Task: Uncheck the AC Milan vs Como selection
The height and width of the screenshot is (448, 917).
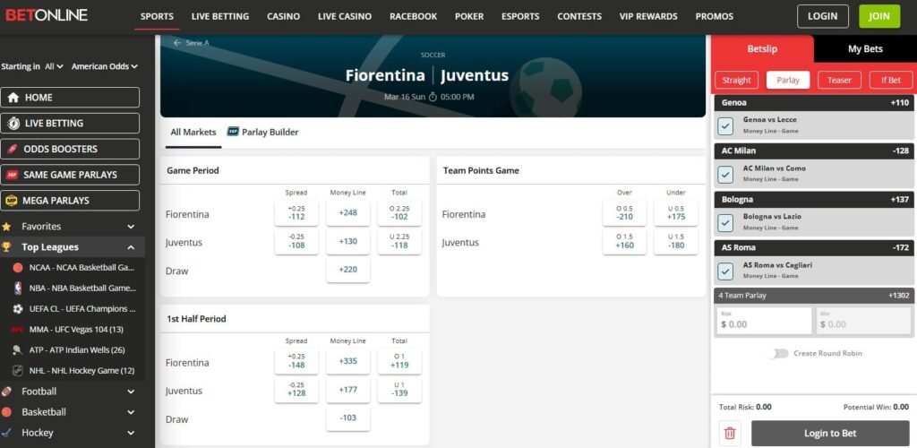Action: tap(725, 175)
